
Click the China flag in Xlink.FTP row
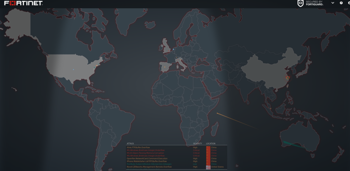tap(208, 147)
